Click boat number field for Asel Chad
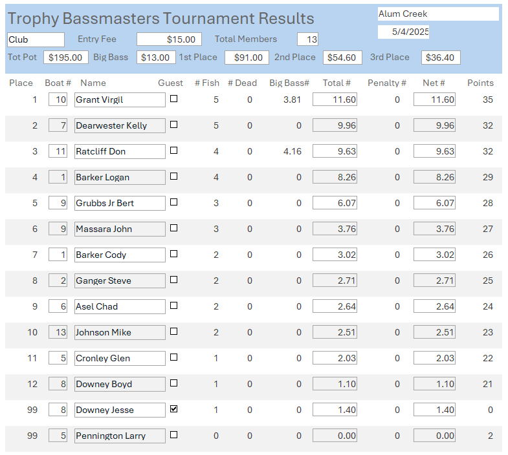 58,306
